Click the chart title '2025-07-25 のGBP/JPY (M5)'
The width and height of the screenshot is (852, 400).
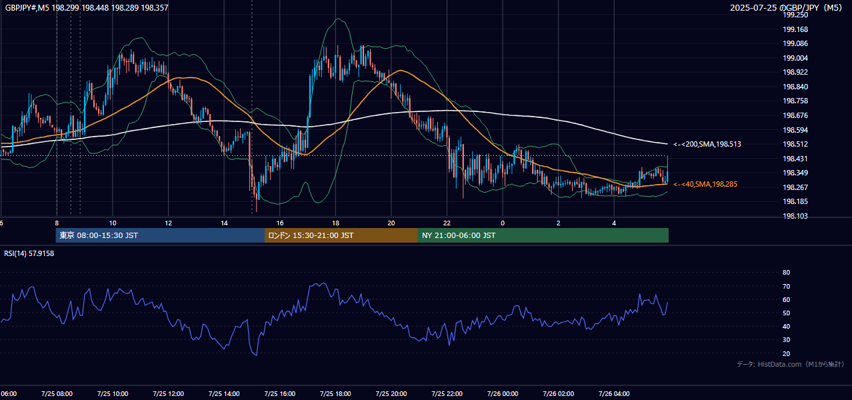point(787,8)
